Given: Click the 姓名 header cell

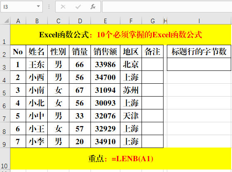Looking at the screenshot, I should click(x=37, y=51).
